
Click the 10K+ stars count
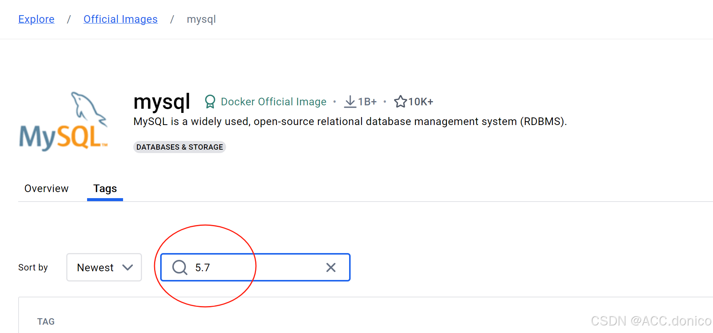(x=421, y=102)
